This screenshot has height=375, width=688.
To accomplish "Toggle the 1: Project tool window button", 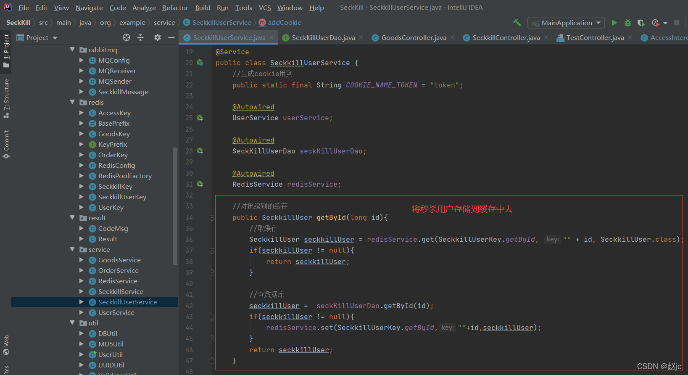I will pyautogui.click(x=6, y=50).
